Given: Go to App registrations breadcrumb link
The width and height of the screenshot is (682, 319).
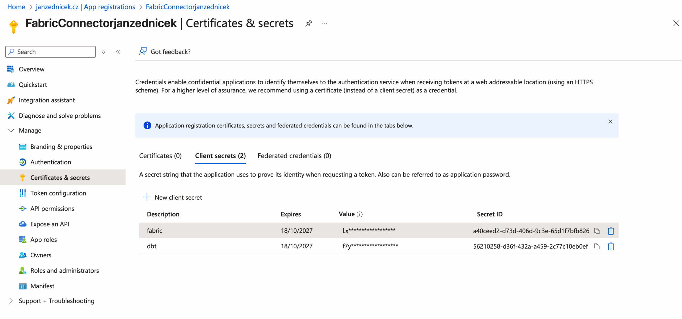Looking at the screenshot, I should coord(85,7).
